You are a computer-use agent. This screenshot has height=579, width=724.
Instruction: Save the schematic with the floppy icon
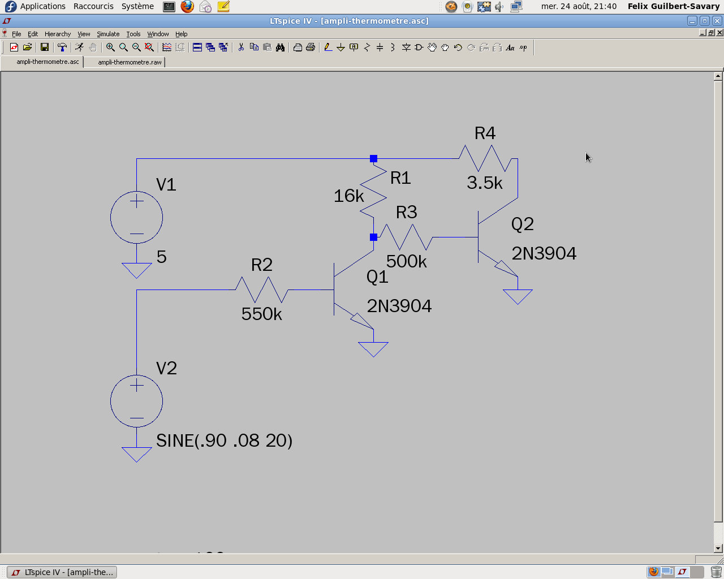click(45, 47)
